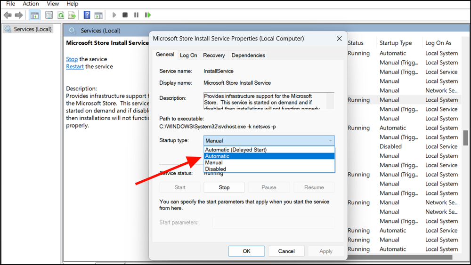Open the Help menu
The image size is (471, 265).
click(73, 4)
